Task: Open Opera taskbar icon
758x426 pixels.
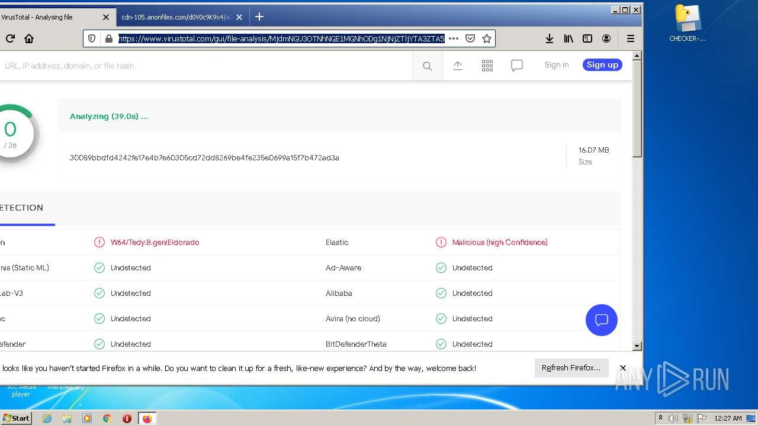Action: [x=127, y=418]
